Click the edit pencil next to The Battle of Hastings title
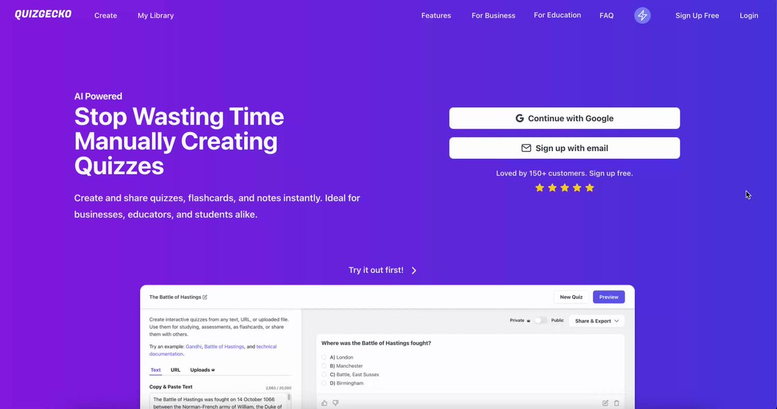Viewport: 777px width, 409px height. (x=205, y=297)
